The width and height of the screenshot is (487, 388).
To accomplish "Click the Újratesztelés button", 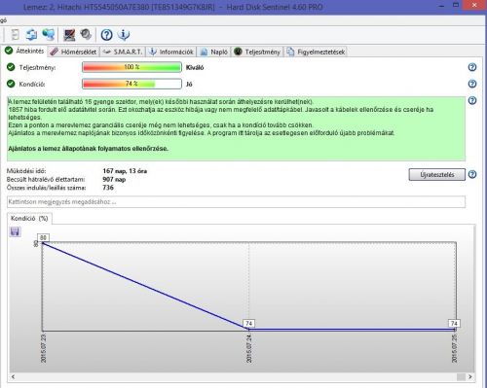I will [436, 175].
